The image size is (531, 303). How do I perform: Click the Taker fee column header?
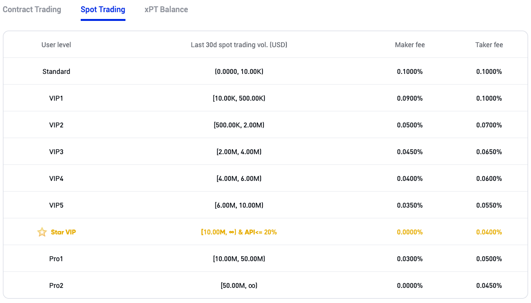489,45
